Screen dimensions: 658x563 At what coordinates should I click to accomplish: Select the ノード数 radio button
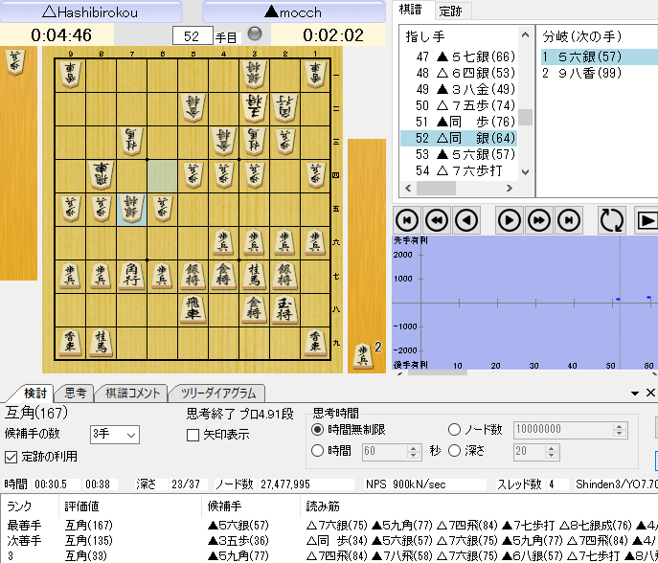(455, 430)
